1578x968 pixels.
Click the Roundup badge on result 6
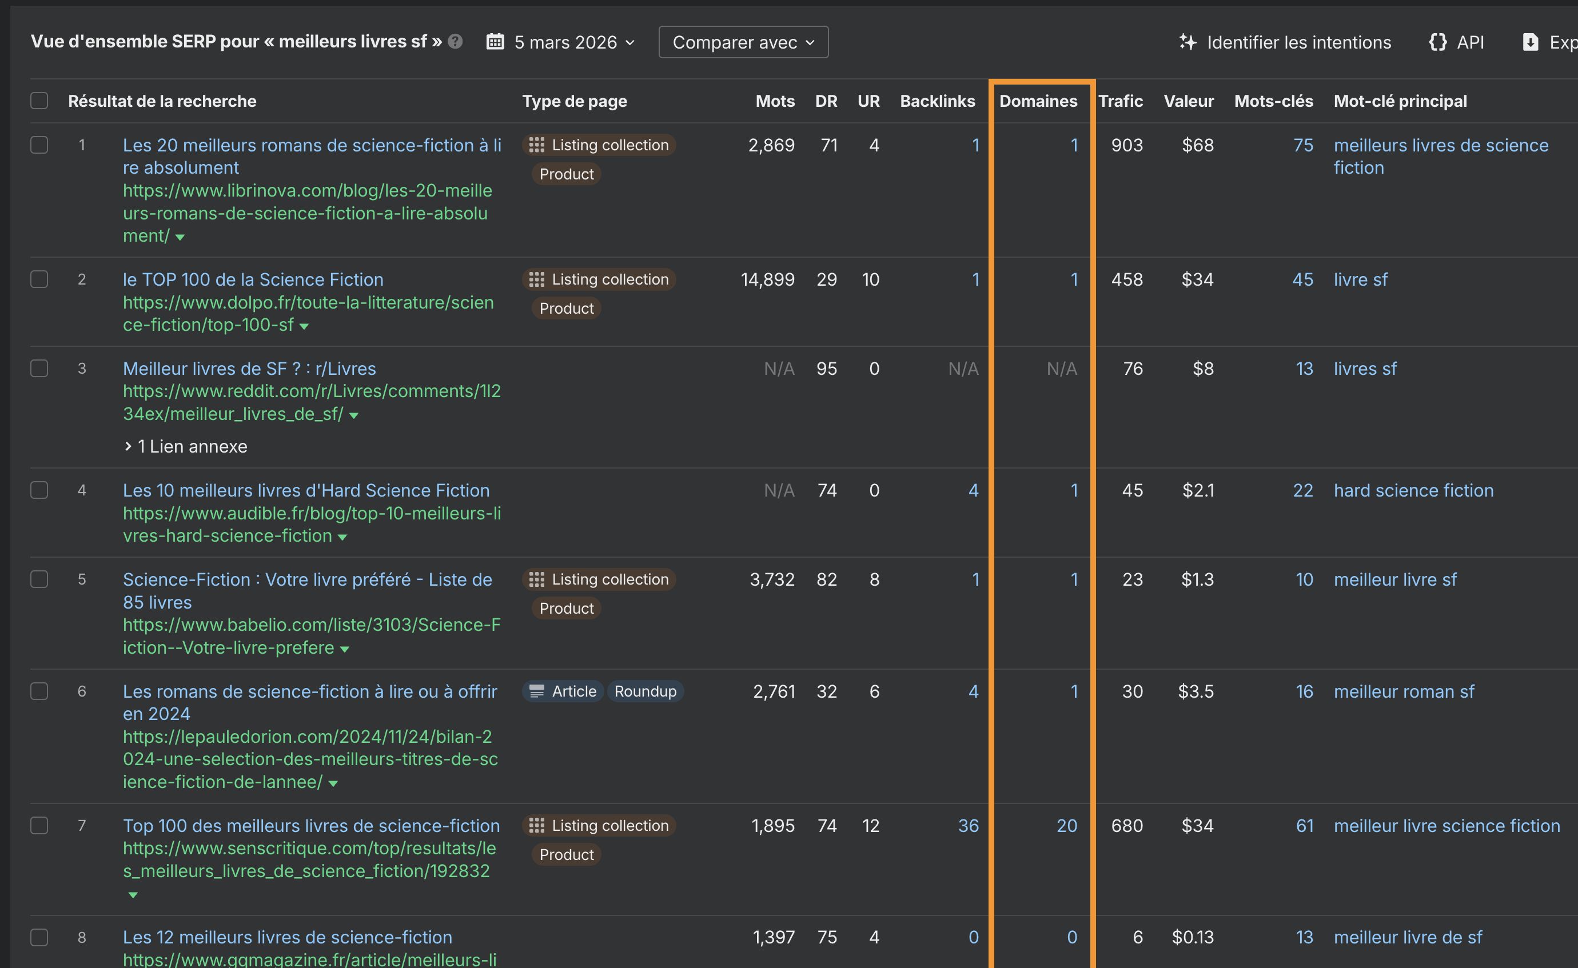point(645,691)
